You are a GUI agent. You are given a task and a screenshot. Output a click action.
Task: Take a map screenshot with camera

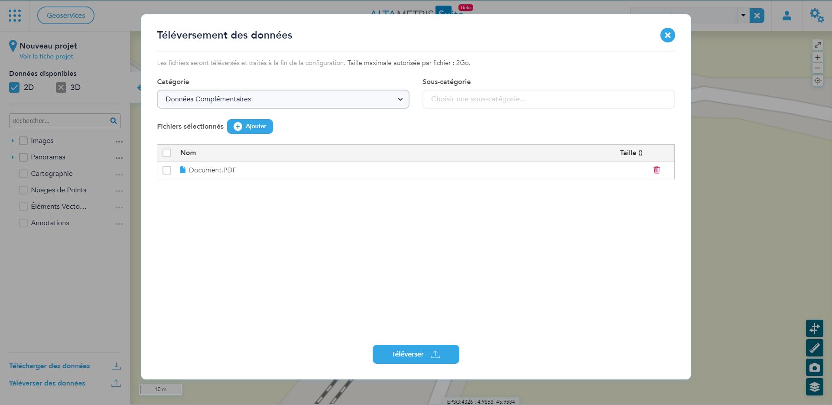[815, 367]
